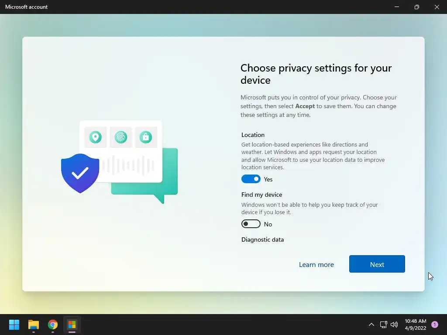The height and width of the screenshot is (335, 447).
Task: Open Google Chrome from the taskbar
Action: (53, 325)
